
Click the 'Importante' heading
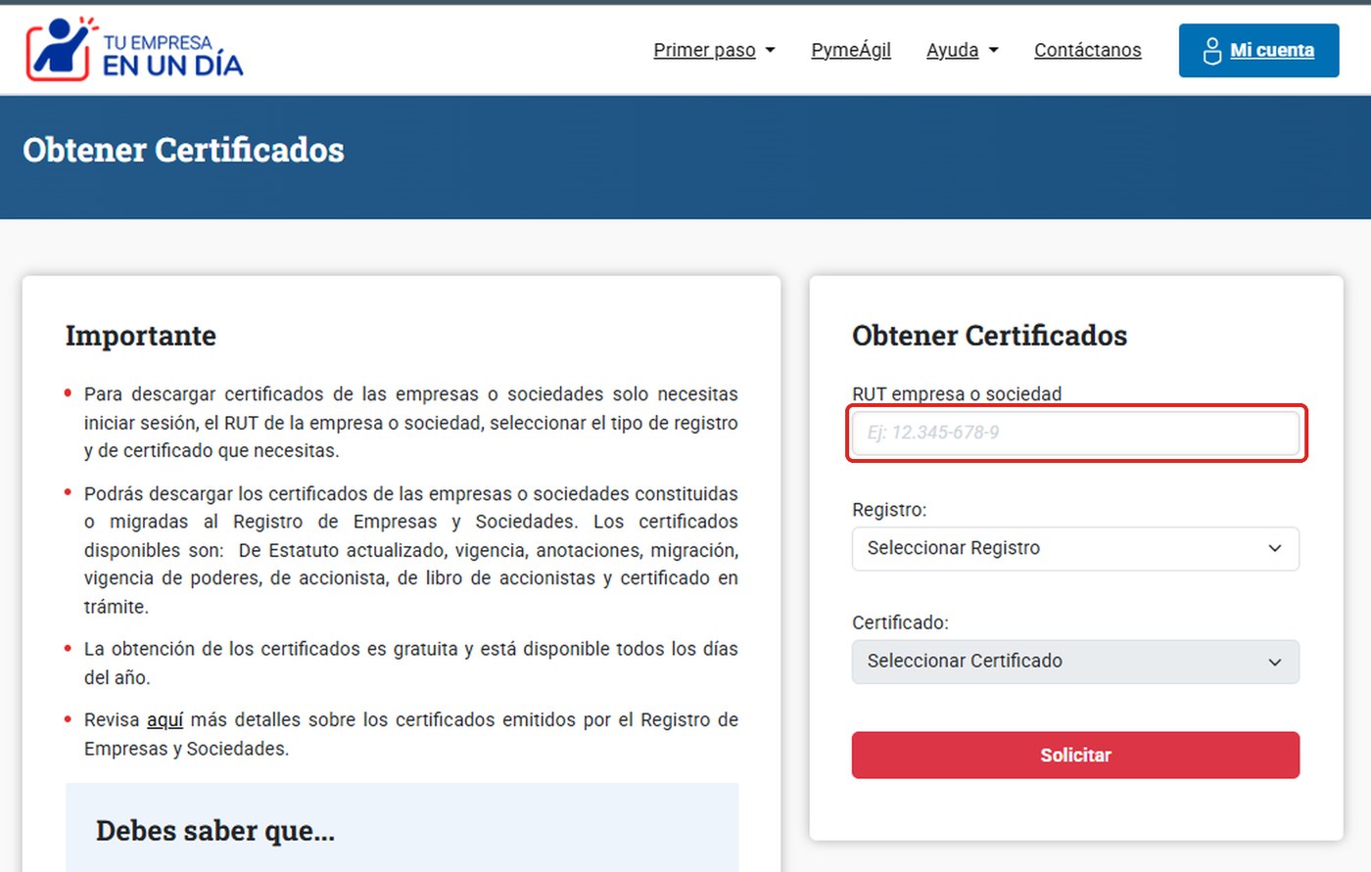[x=141, y=336]
